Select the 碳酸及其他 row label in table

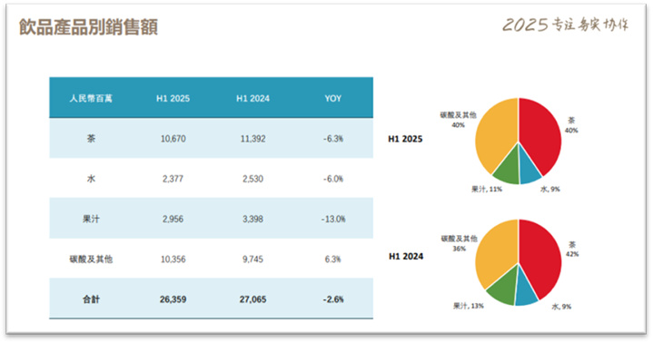tap(91, 259)
